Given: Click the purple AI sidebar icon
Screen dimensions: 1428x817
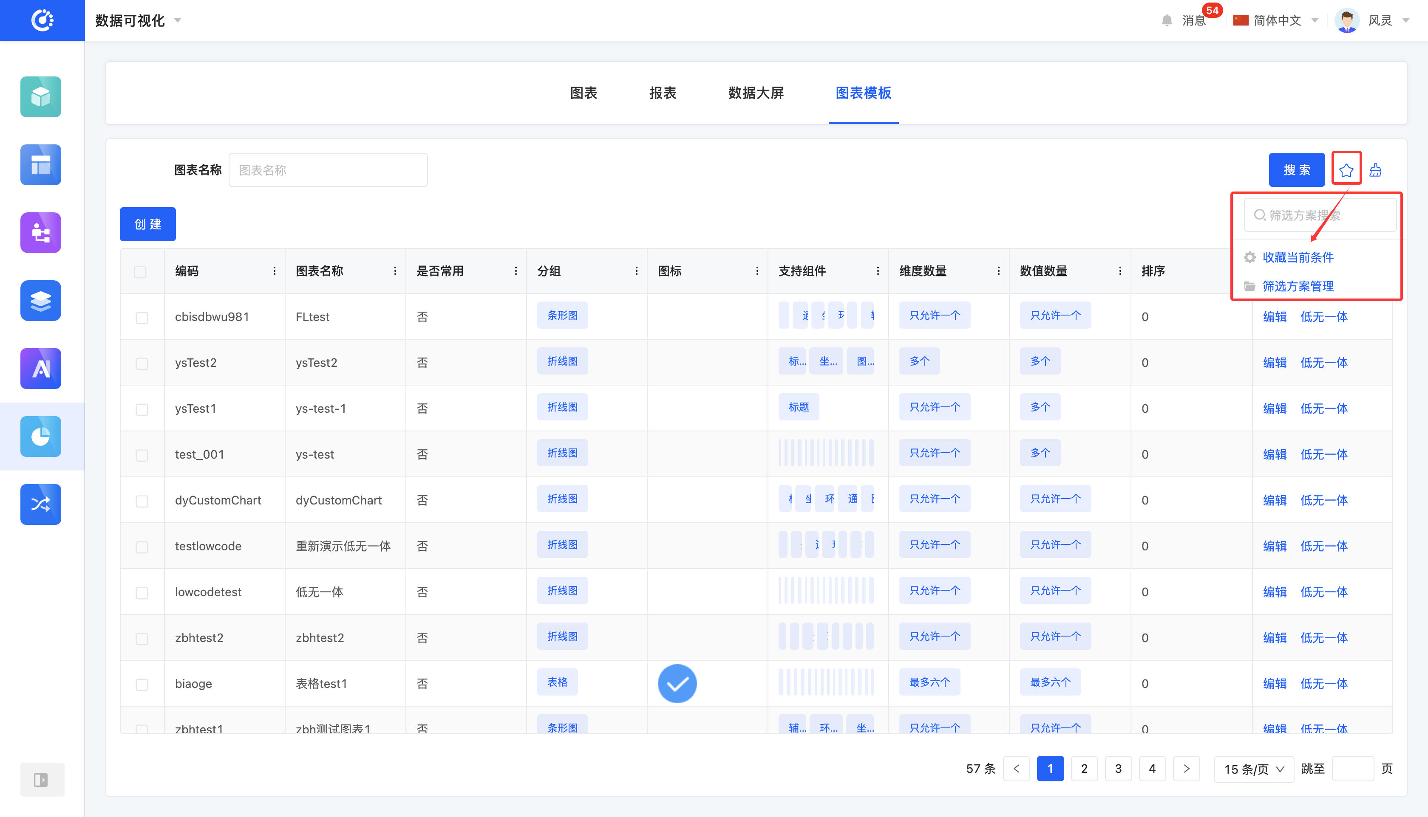Looking at the screenshot, I should (40, 368).
